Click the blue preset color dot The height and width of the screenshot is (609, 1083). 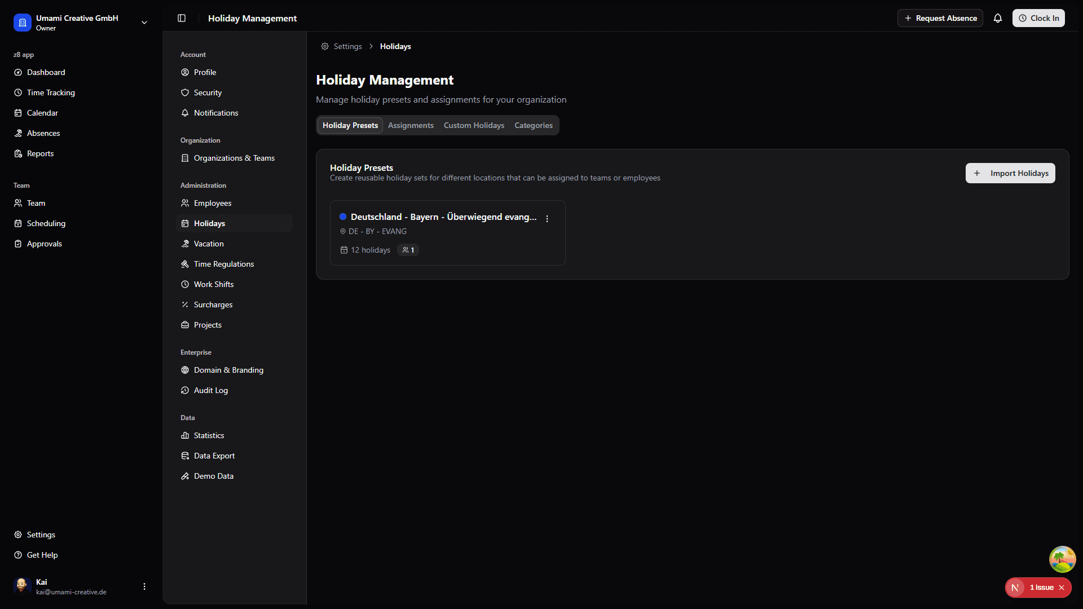(x=343, y=217)
